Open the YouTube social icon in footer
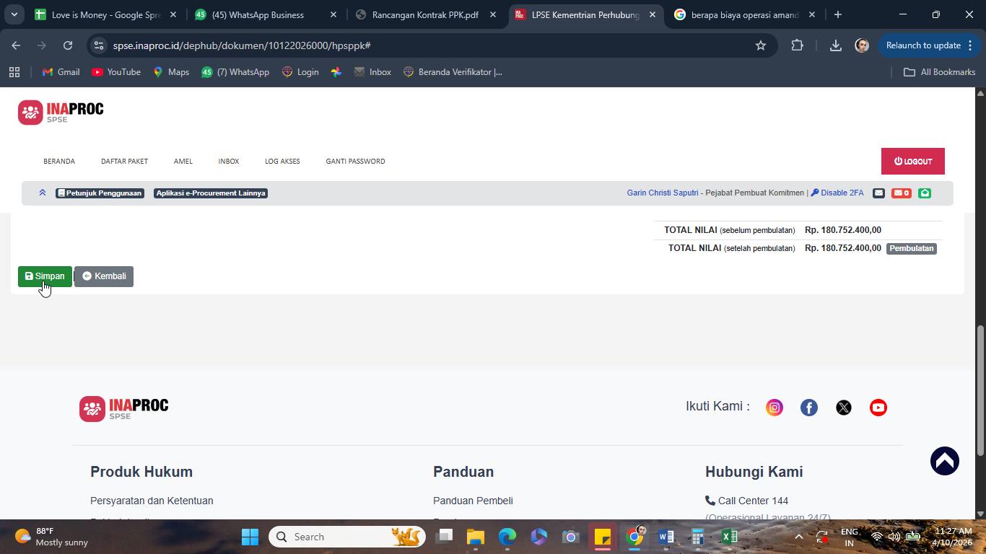The height and width of the screenshot is (554, 986). tap(878, 408)
